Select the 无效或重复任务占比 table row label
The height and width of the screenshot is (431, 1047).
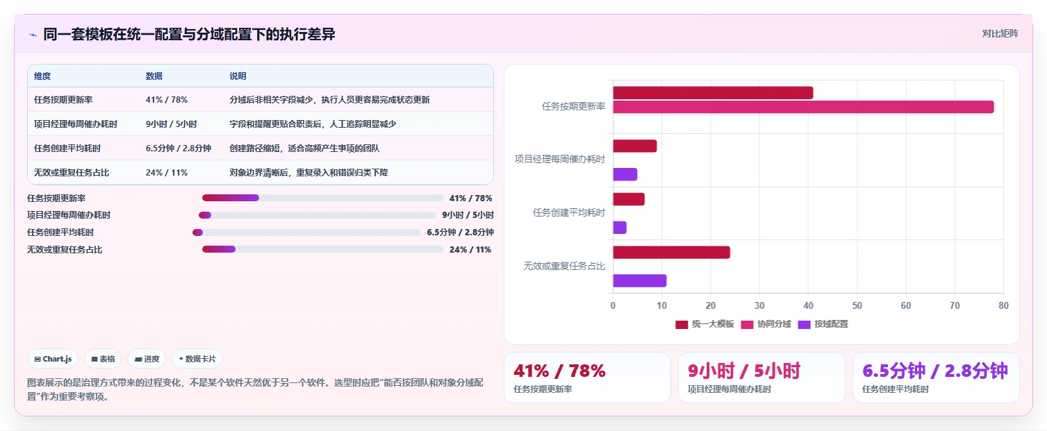(x=72, y=173)
